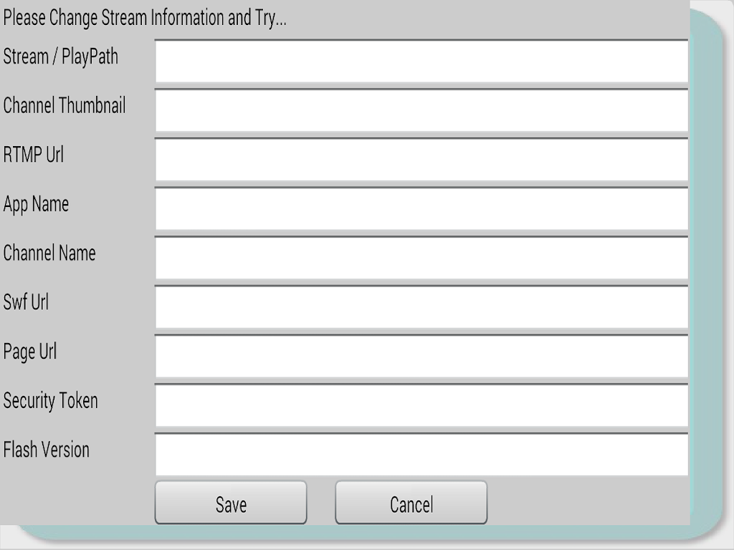Click the "Page Url" label
The height and width of the screenshot is (550, 734).
pos(29,352)
